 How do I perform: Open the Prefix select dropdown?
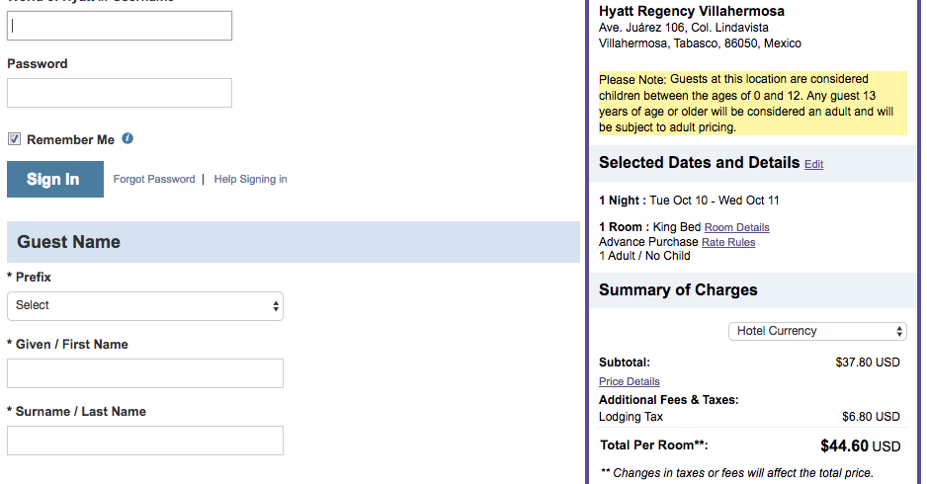(x=145, y=306)
